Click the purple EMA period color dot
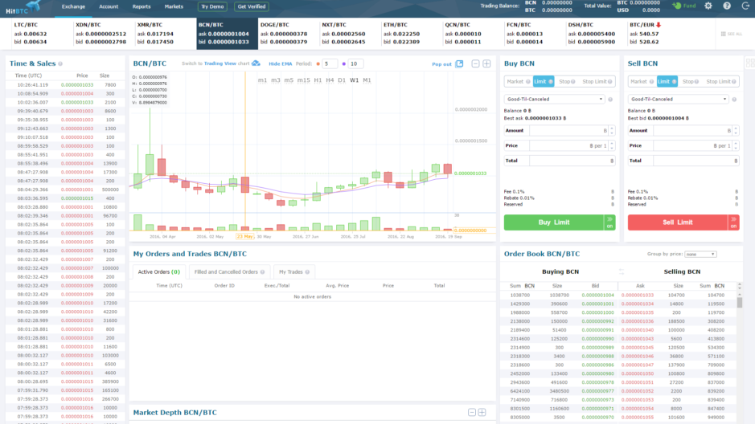The height and width of the screenshot is (424, 755). [x=344, y=64]
